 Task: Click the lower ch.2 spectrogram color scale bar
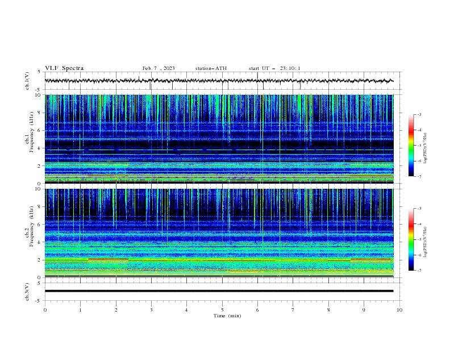tap(411, 239)
